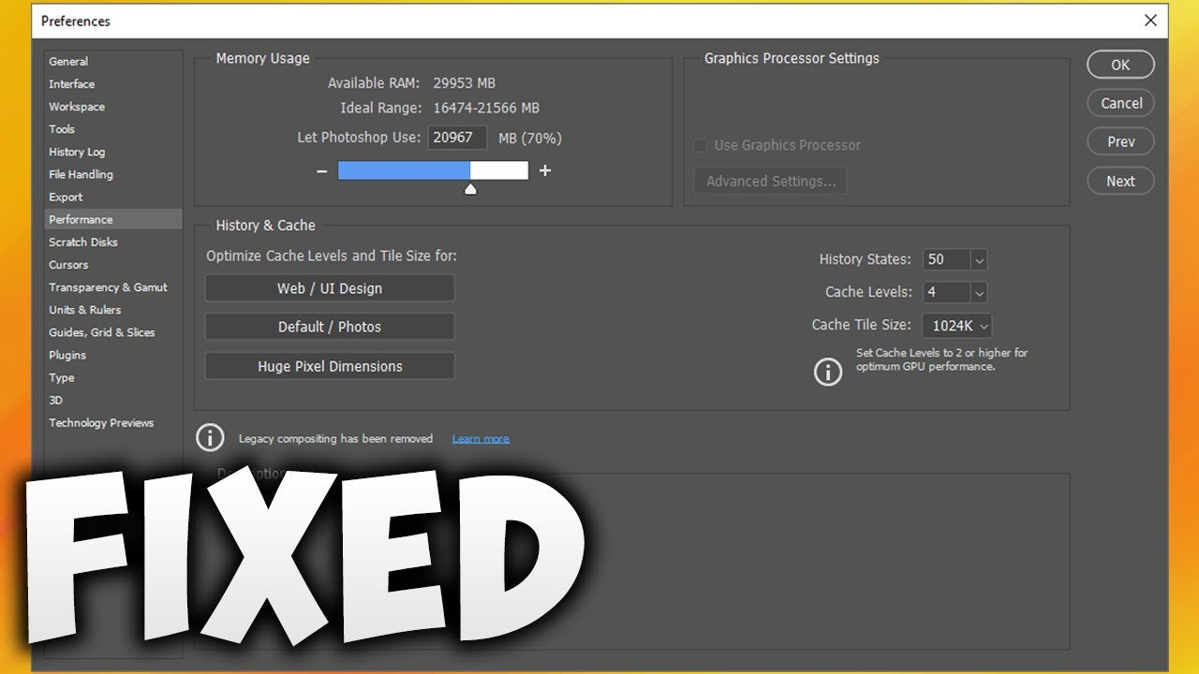Image resolution: width=1199 pixels, height=674 pixels.
Task: Open the Cache Levels dropdown
Action: coord(979,293)
